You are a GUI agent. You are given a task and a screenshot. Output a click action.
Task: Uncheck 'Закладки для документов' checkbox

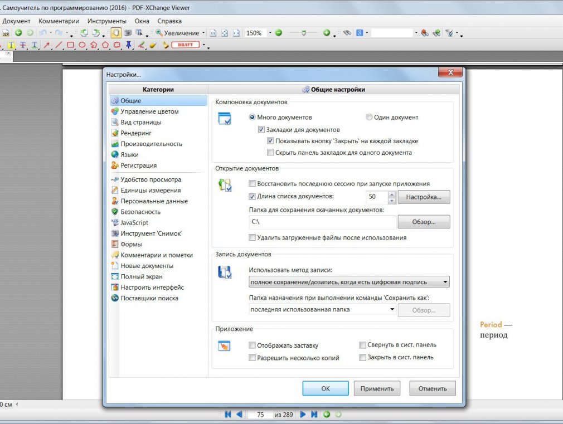(261, 130)
